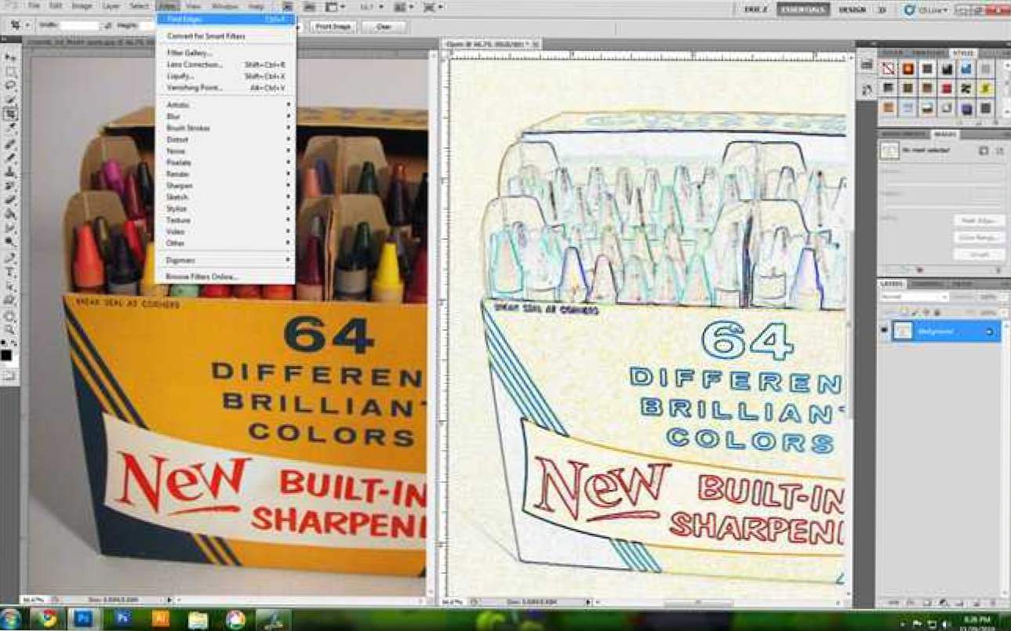Click the Mask Edge button
This screenshot has height=631, width=1011.
[979, 220]
